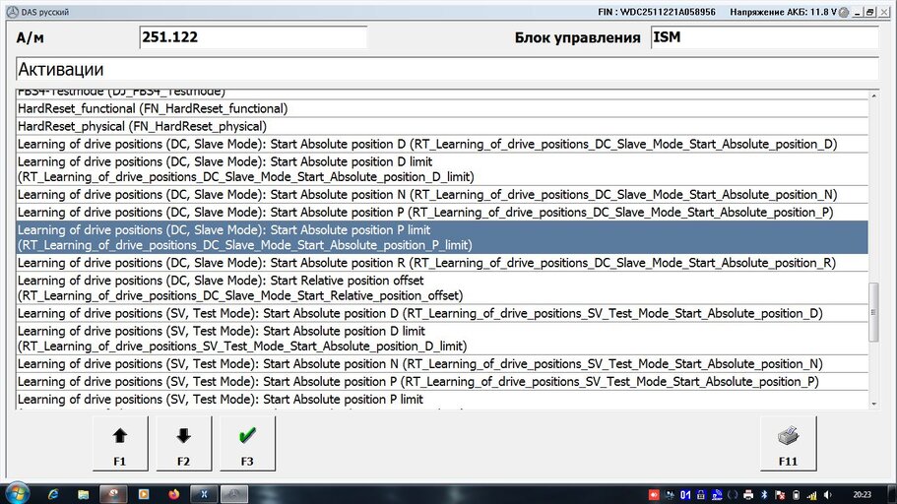Click the vehicle model field 251.122
The width and height of the screenshot is (897, 504).
pos(253,37)
